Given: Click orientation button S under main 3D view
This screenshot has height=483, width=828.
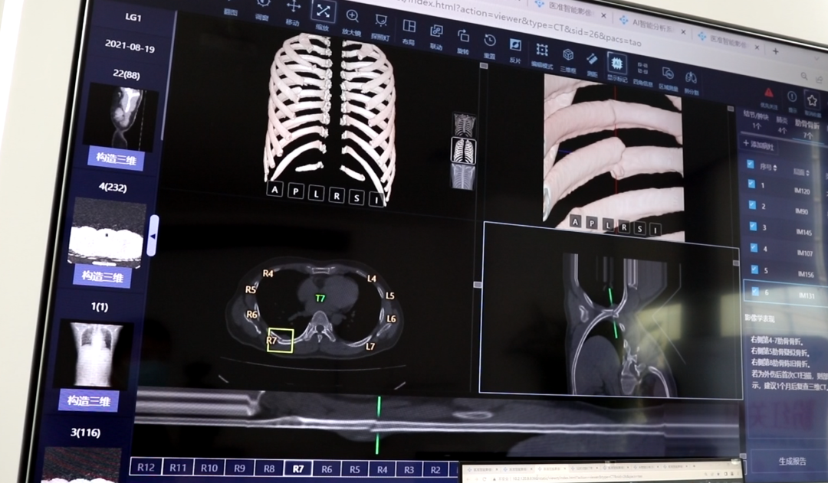Looking at the screenshot, I should (x=356, y=197).
